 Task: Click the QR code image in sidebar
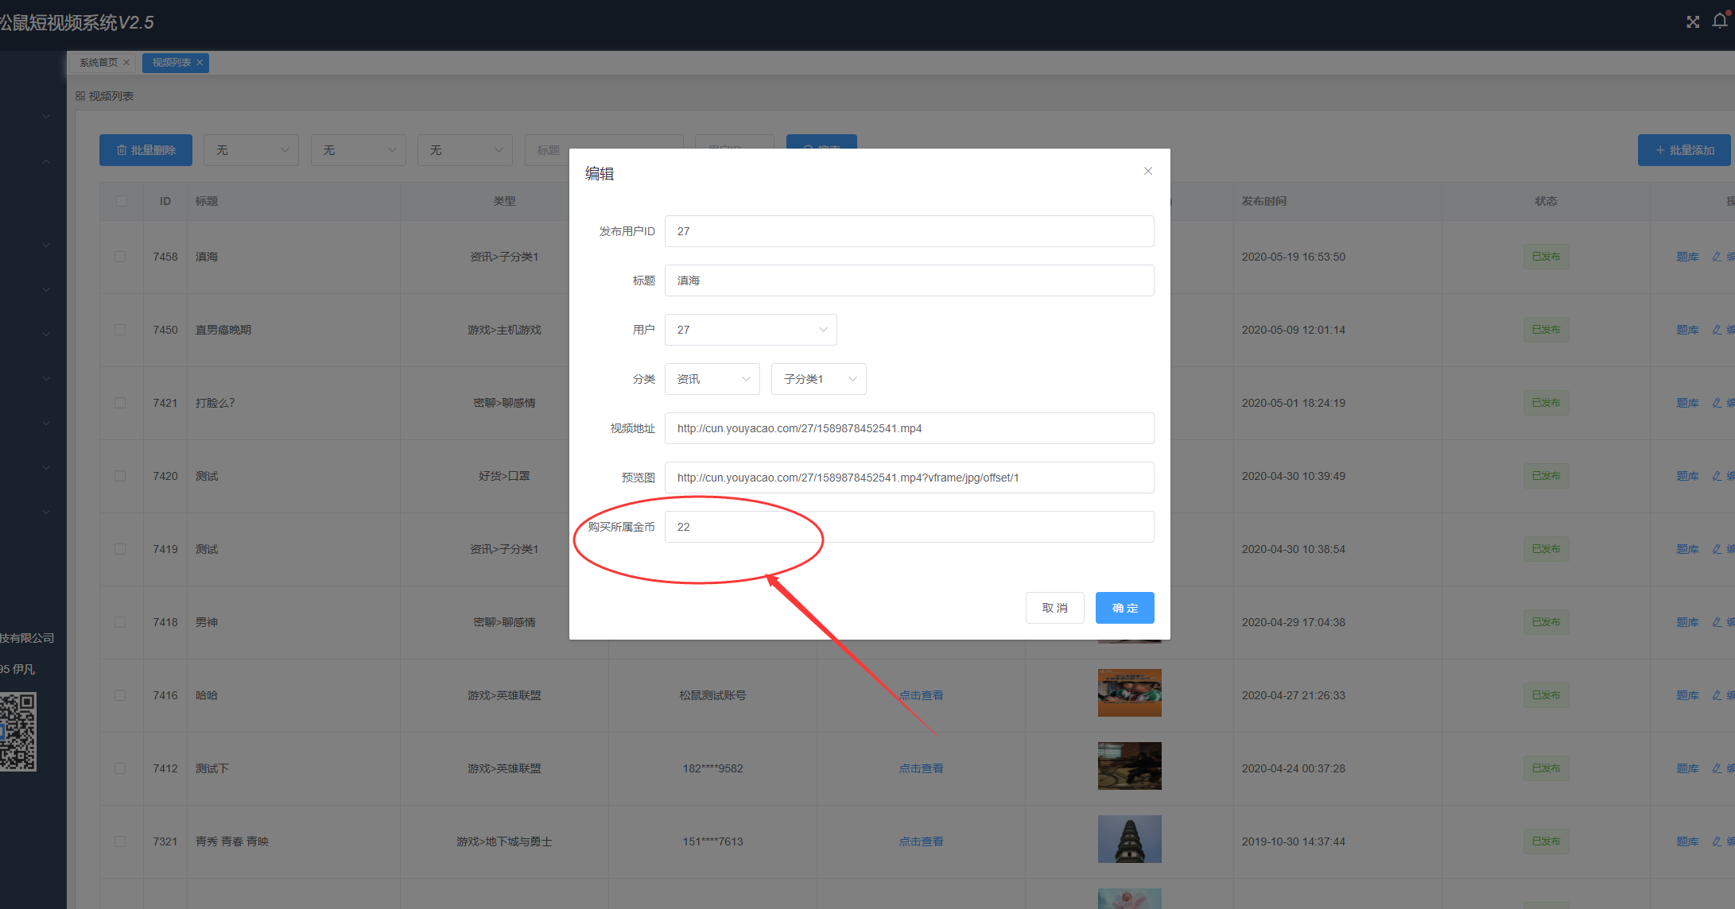17,731
